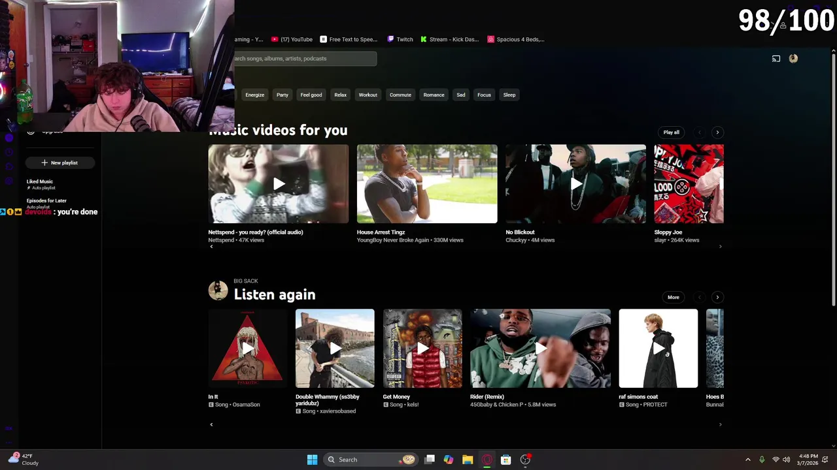Launch Copilot from the taskbar
The height and width of the screenshot is (470, 837).
click(449, 460)
